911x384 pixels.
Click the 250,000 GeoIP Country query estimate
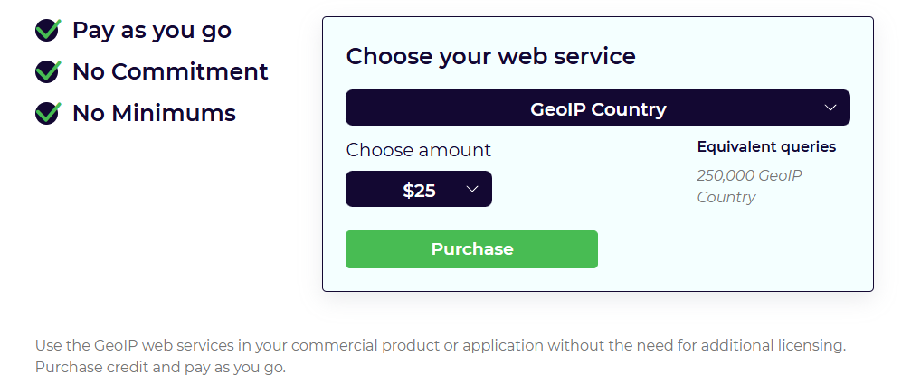click(749, 186)
